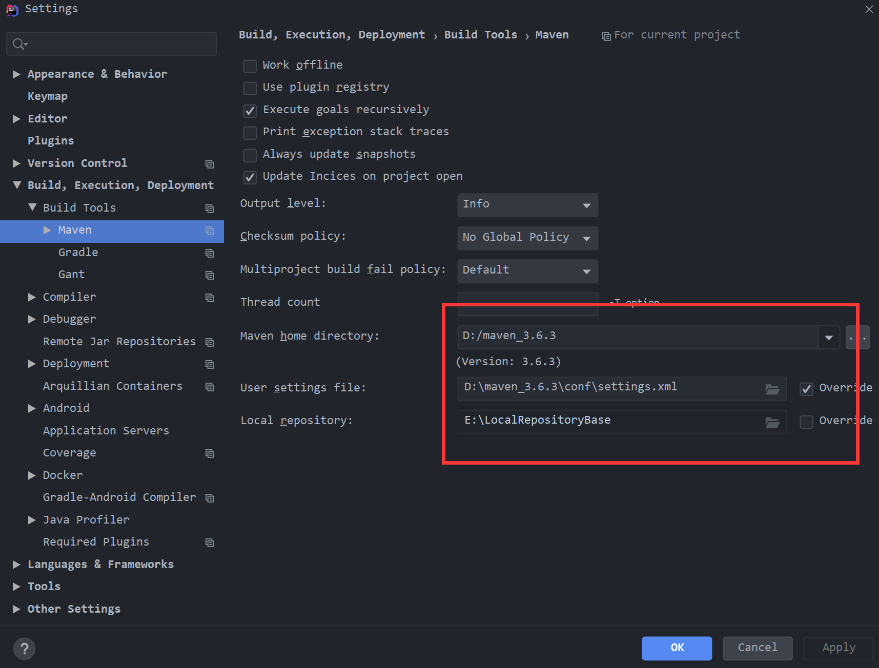Open the Output level dropdown

[527, 205]
